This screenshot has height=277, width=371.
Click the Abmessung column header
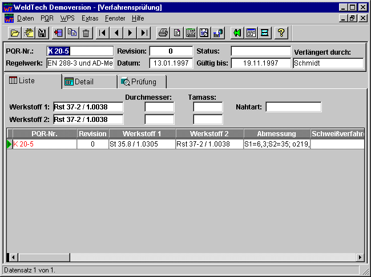coord(276,134)
